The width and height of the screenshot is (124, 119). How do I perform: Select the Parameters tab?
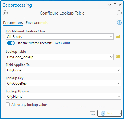[13, 23]
